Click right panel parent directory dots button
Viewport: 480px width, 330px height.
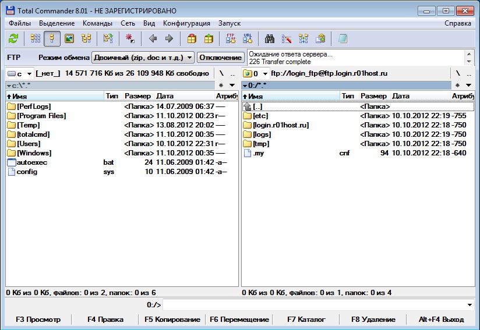coord(469,73)
